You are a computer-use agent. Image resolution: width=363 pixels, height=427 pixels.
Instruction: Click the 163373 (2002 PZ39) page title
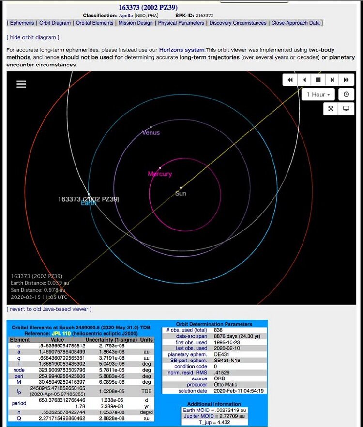click(x=148, y=8)
